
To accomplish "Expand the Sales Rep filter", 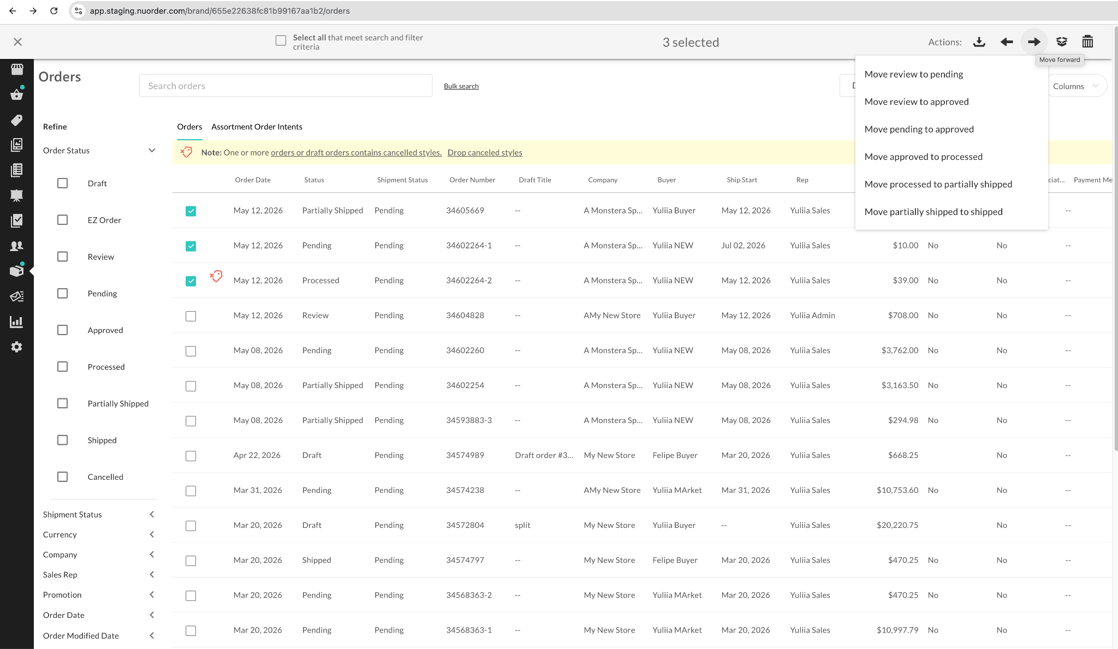I will 152,574.
